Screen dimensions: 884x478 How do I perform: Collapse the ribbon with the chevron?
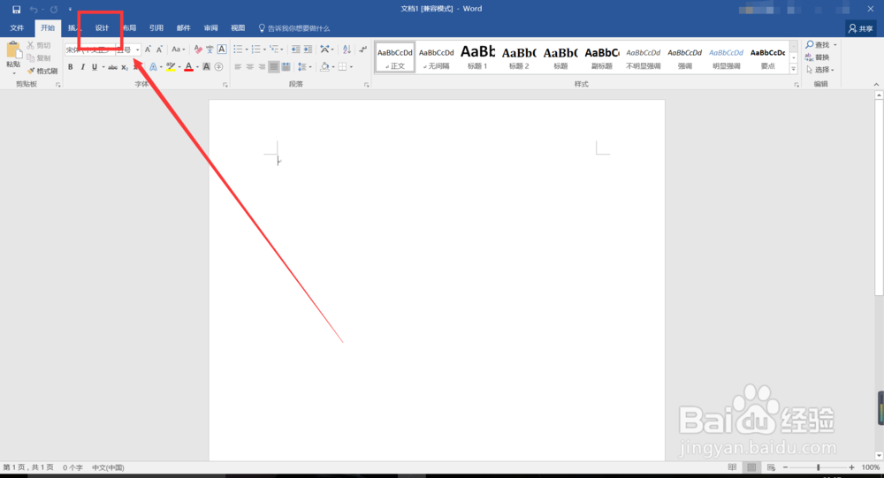coord(876,85)
